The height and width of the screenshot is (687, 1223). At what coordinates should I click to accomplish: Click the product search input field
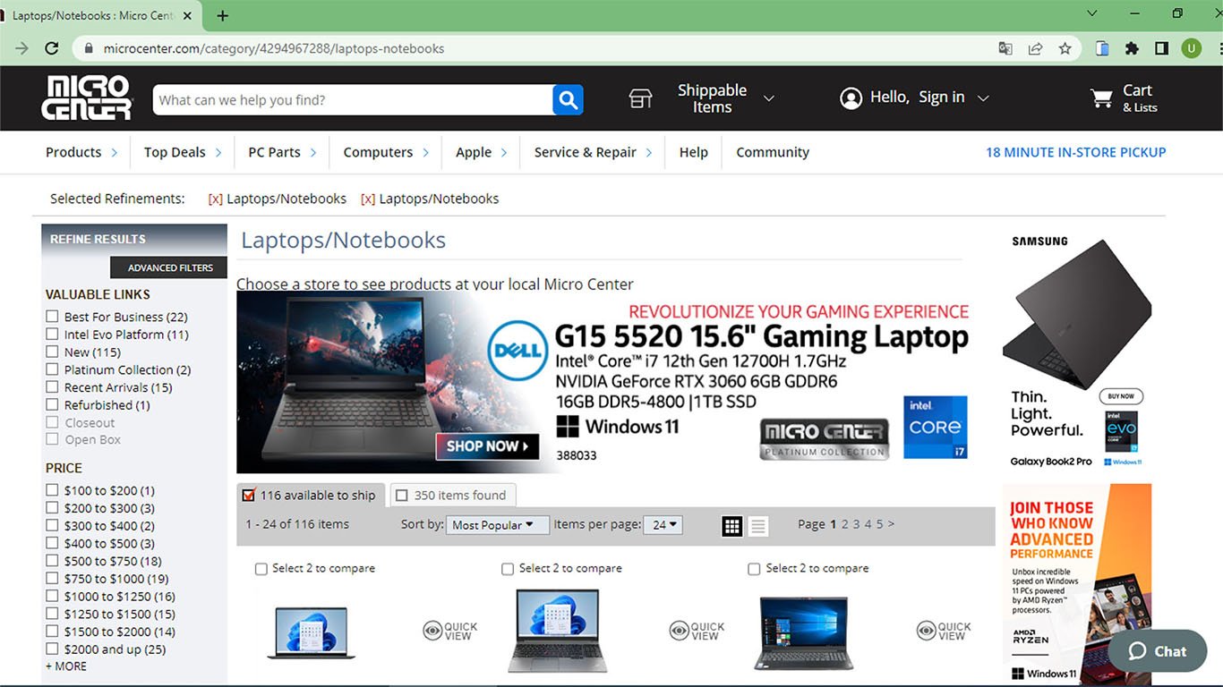353,100
